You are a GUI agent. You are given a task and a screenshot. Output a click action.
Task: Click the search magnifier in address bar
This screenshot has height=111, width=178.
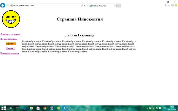(82, 5)
